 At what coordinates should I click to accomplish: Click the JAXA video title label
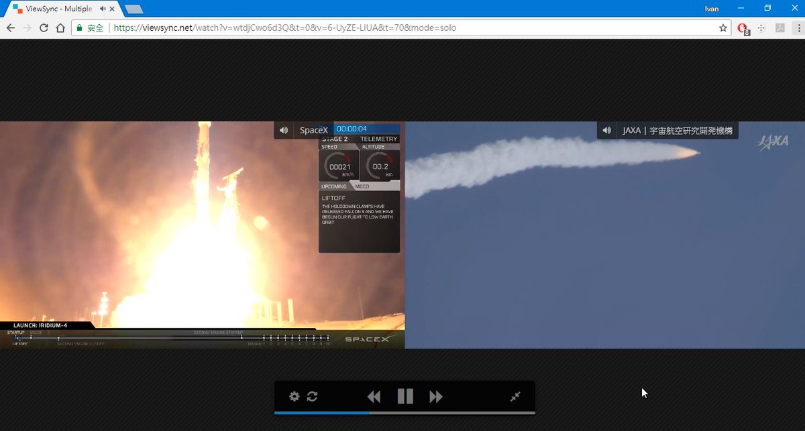(678, 130)
